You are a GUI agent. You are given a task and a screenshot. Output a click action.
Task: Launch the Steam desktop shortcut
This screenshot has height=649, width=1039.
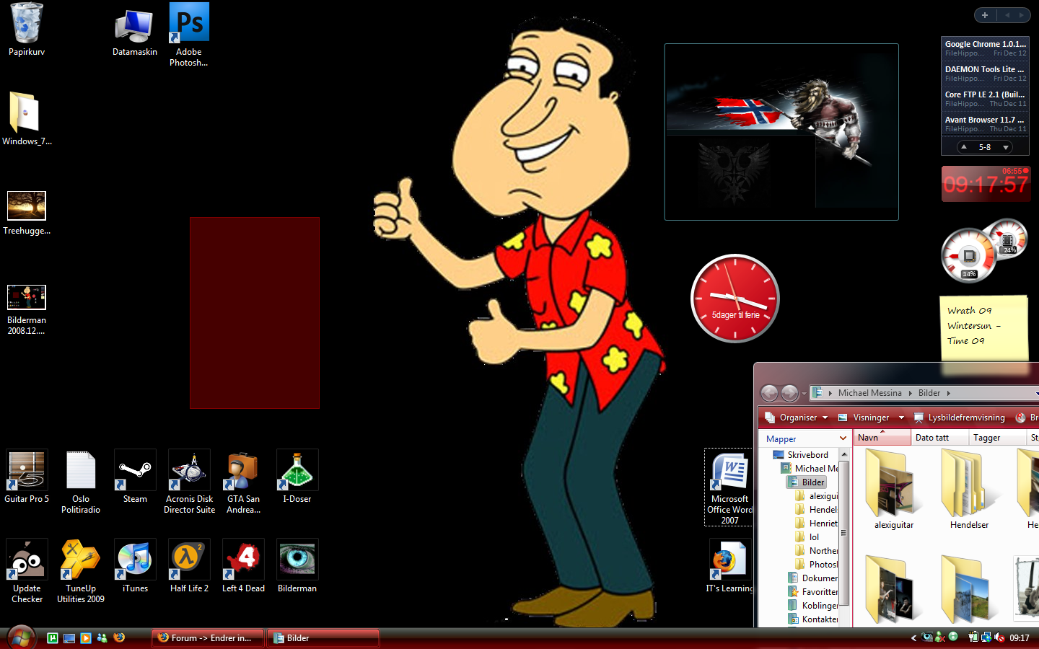pos(135,476)
